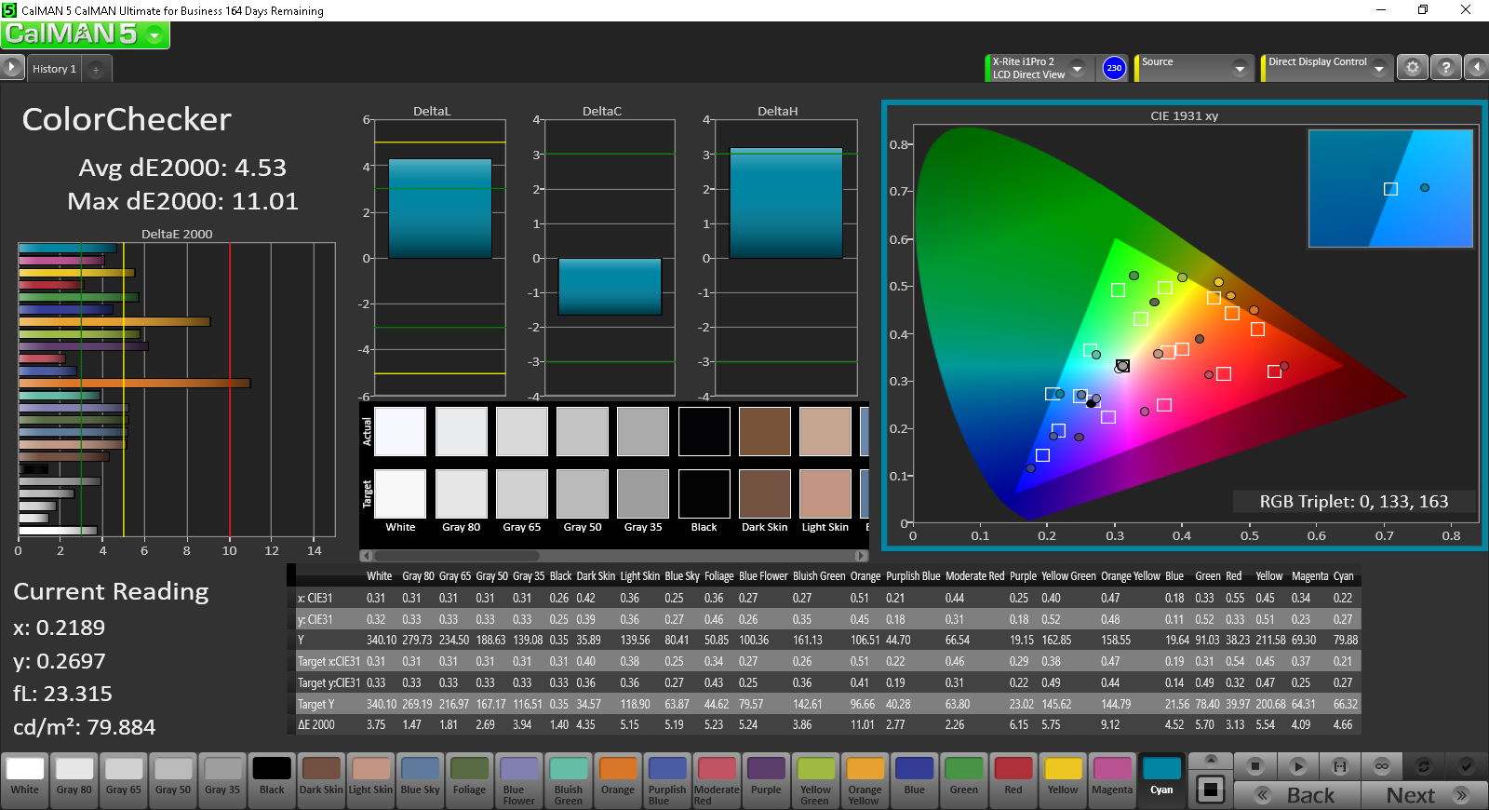The width and height of the screenshot is (1489, 810).
Task: Select the Blue Sky patch in bottom strip
Action: 420,779
